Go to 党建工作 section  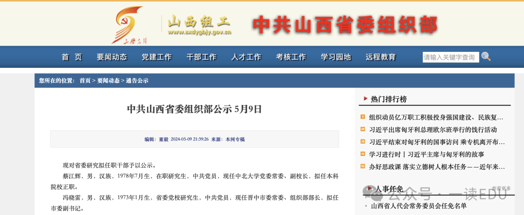(x=157, y=57)
